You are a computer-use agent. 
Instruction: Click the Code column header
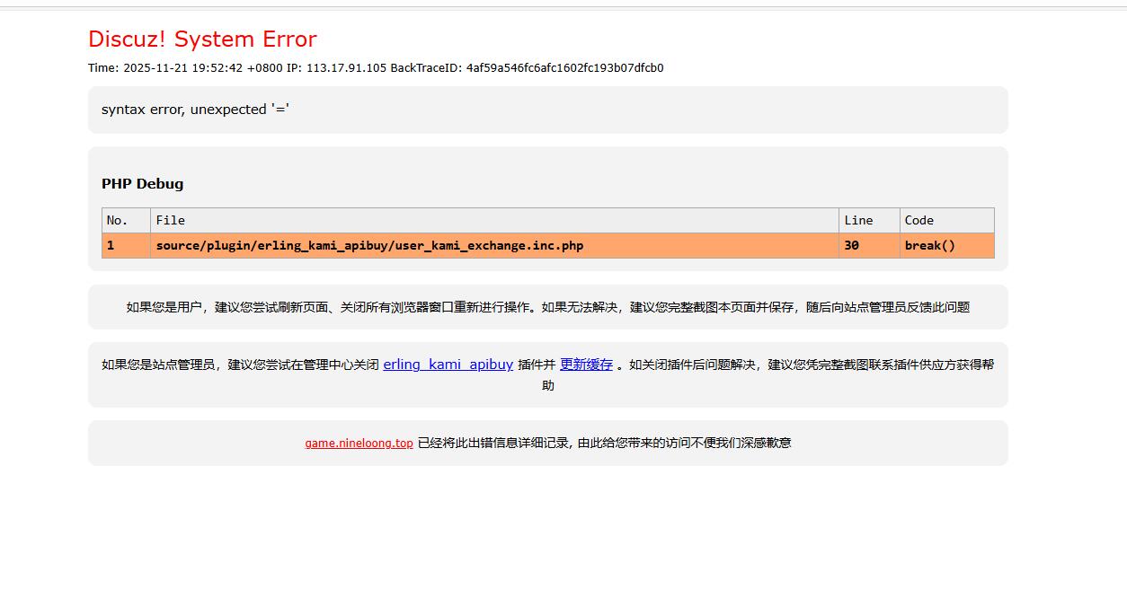click(x=918, y=220)
